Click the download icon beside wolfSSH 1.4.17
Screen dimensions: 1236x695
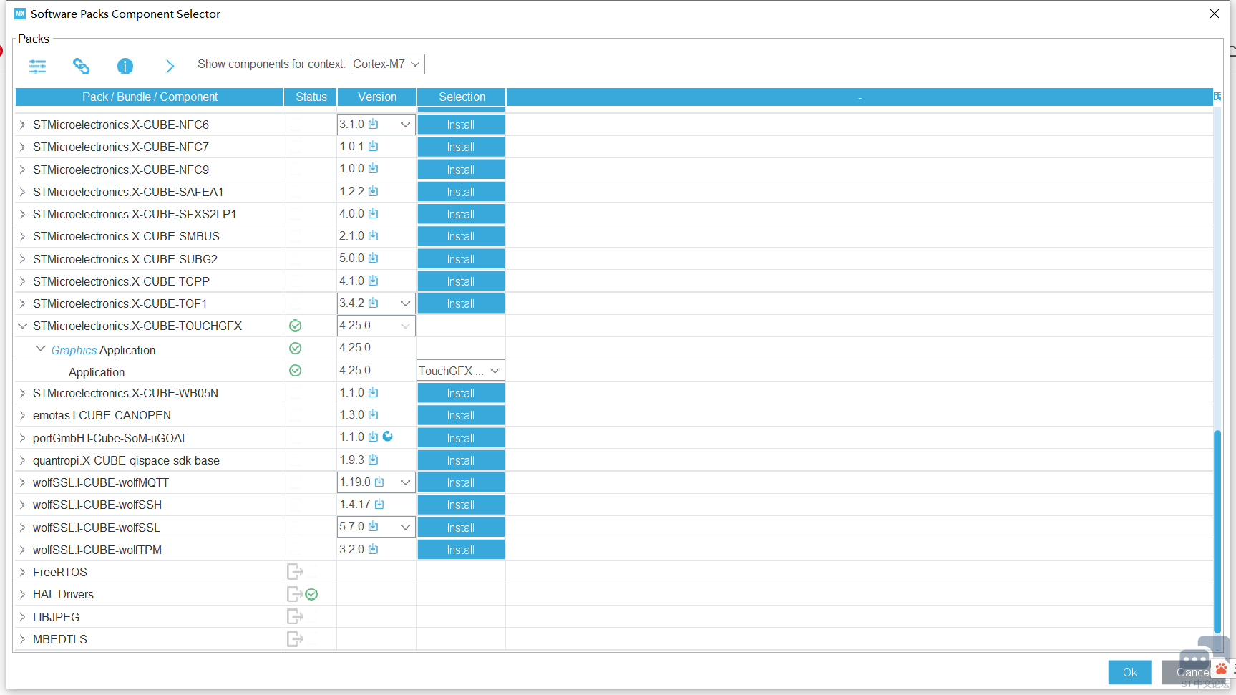click(379, 505)
